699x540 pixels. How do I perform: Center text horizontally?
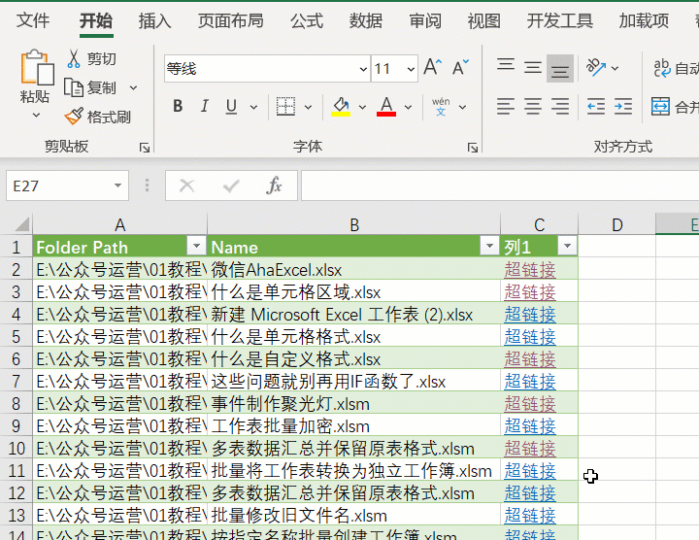533,107
